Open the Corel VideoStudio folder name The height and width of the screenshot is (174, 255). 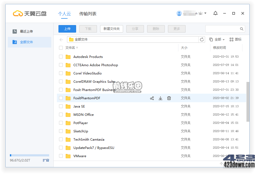pyautogui.click(x=88, y=73)
